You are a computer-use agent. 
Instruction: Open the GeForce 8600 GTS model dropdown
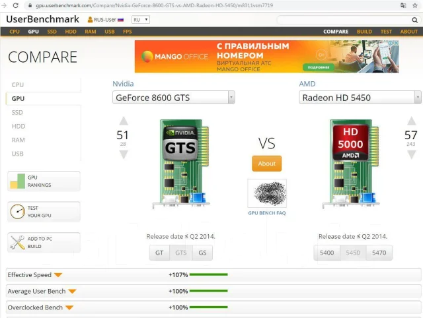[x=173, y=98]
